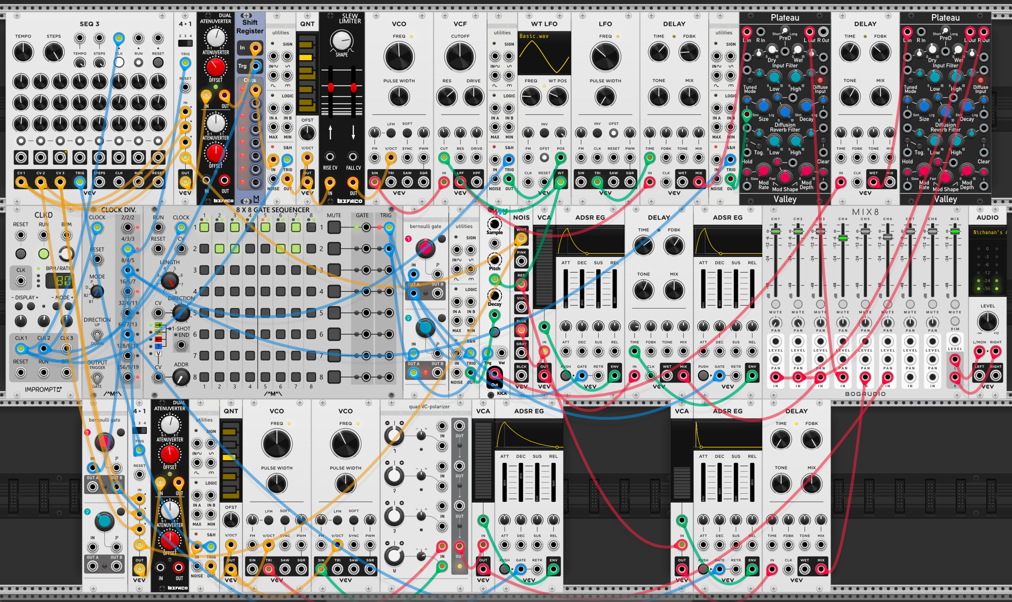This screenshot has height=602, width=1012.
Task: Toggle the SEQ 3 RUN button
Action: [139, 62]
